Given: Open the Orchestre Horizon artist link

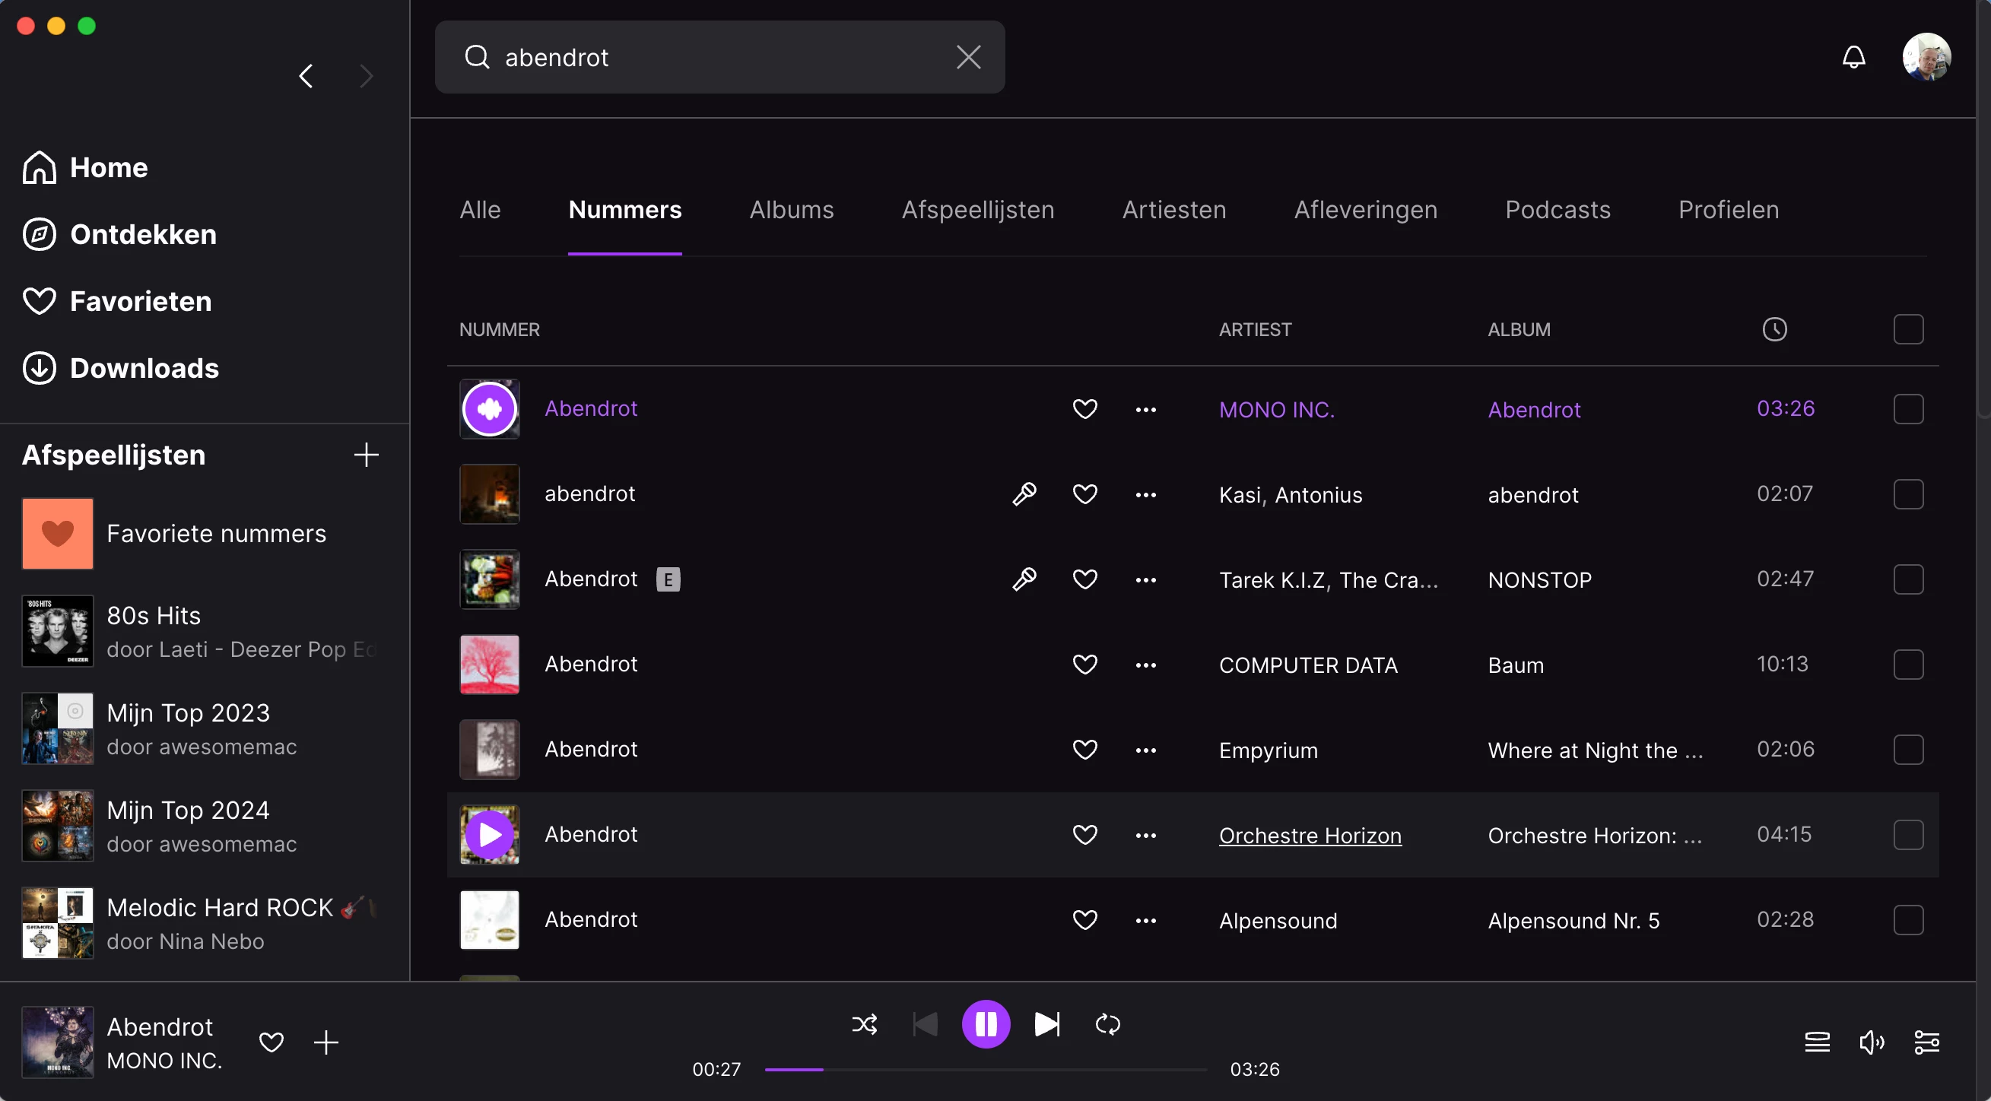Looking at the screenshot, I should click(x=1310, y=835).
